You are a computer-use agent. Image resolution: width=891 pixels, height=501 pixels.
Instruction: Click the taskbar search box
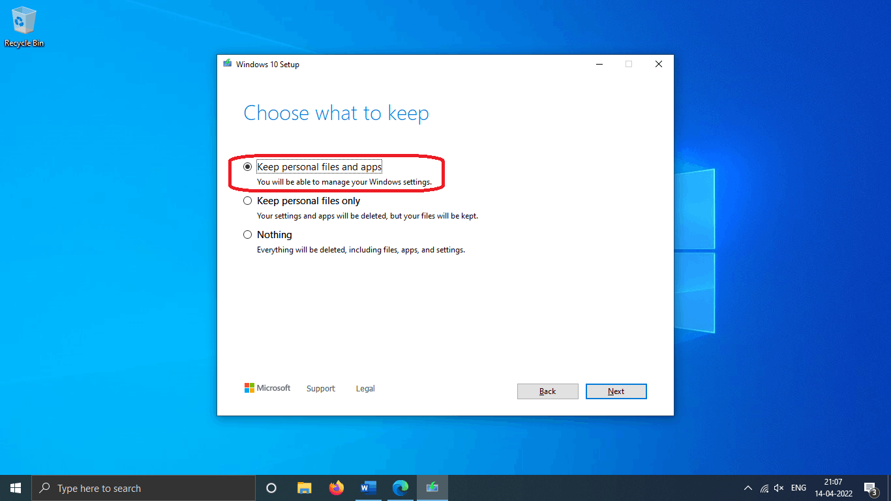click(143, 488)
